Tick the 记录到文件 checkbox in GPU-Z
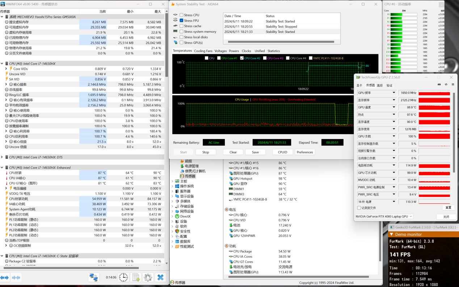The width and height of the screenshot is (459, 287). coord(359,208)
